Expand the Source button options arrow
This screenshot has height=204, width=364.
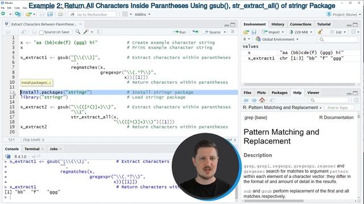coord(225,32)
